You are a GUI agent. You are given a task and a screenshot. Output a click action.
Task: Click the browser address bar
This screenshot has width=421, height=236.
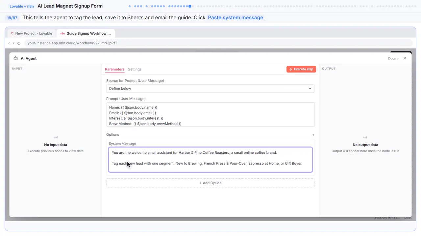218,43
